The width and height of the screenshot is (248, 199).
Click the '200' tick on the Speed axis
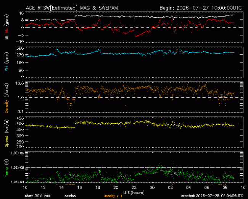pos(20,147)
